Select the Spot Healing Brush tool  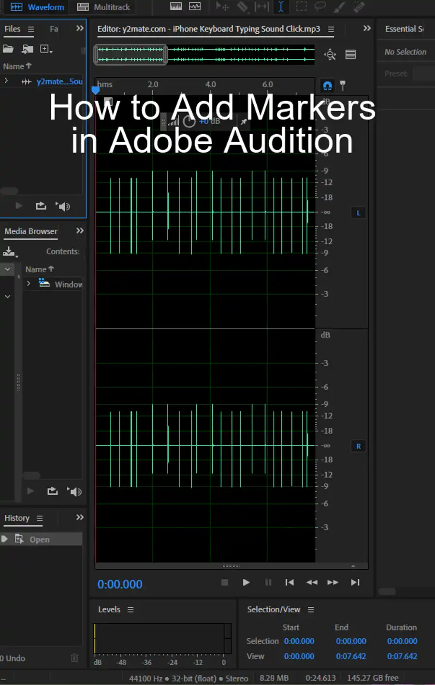[x=359, y=7]
